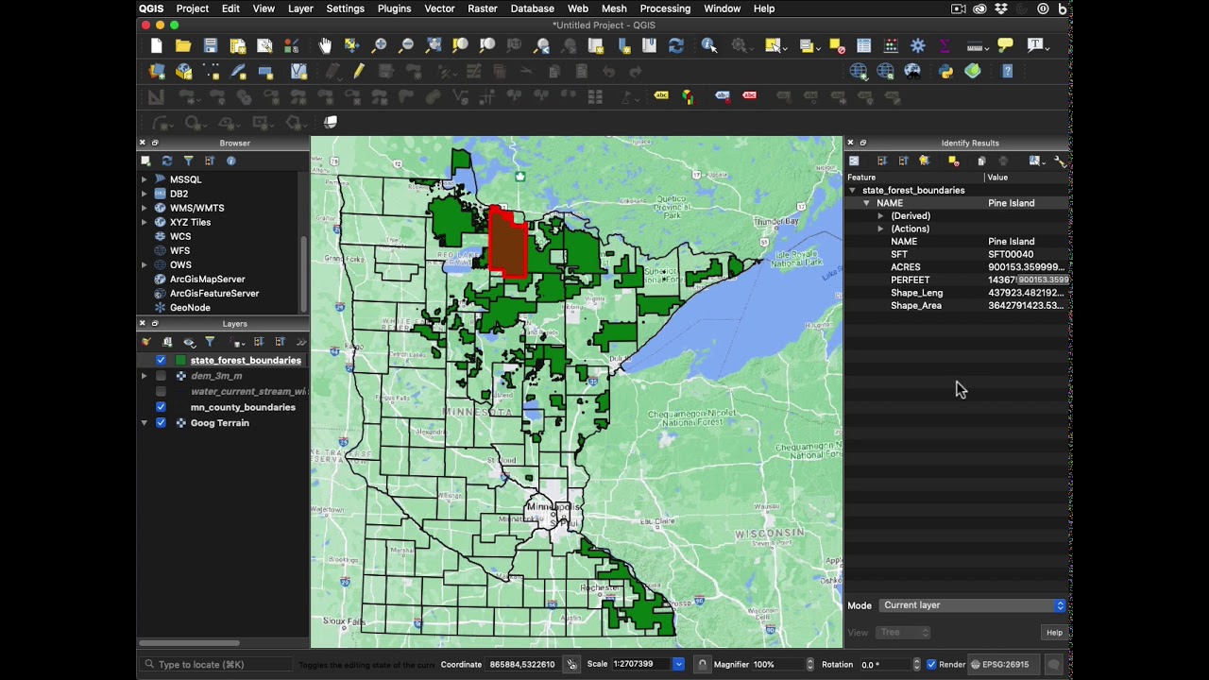This screenshot has height=680, width=1209.
Task: Toggle the magnifier lock button
Action: click(x=702, y=664)
